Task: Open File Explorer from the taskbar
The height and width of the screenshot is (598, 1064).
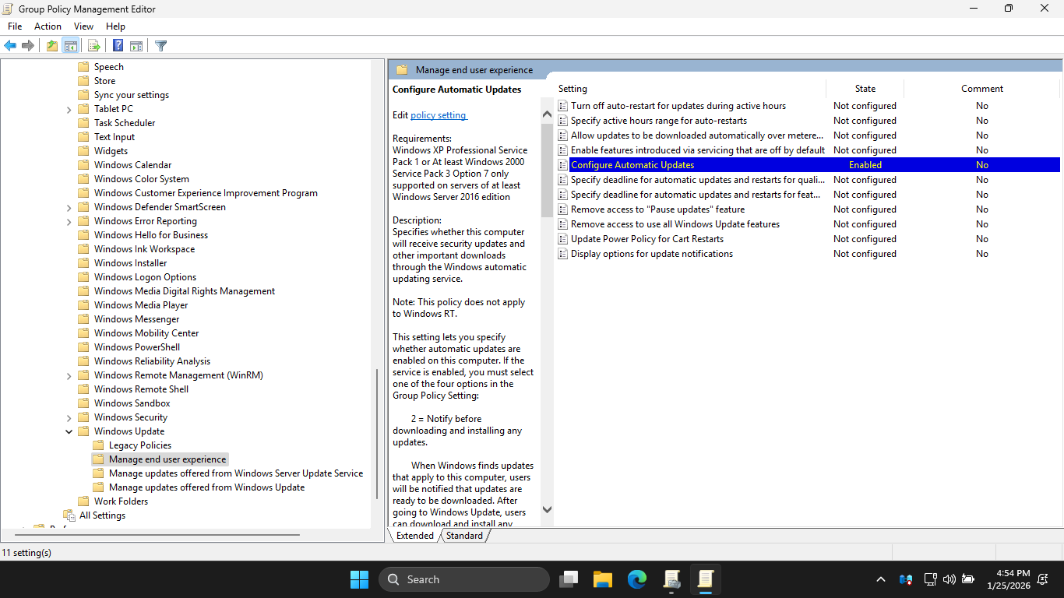Action: [x=602, y=579]
